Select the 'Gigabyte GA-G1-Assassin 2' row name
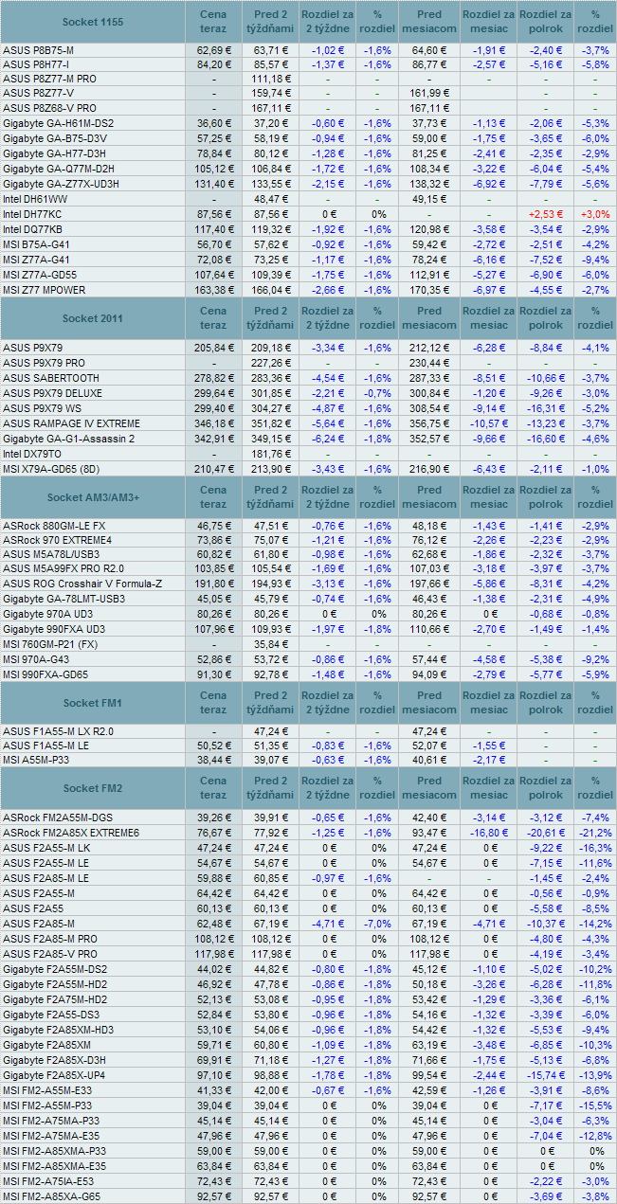617x1204 pixels. pyautogui.click(x=68, y=438)
